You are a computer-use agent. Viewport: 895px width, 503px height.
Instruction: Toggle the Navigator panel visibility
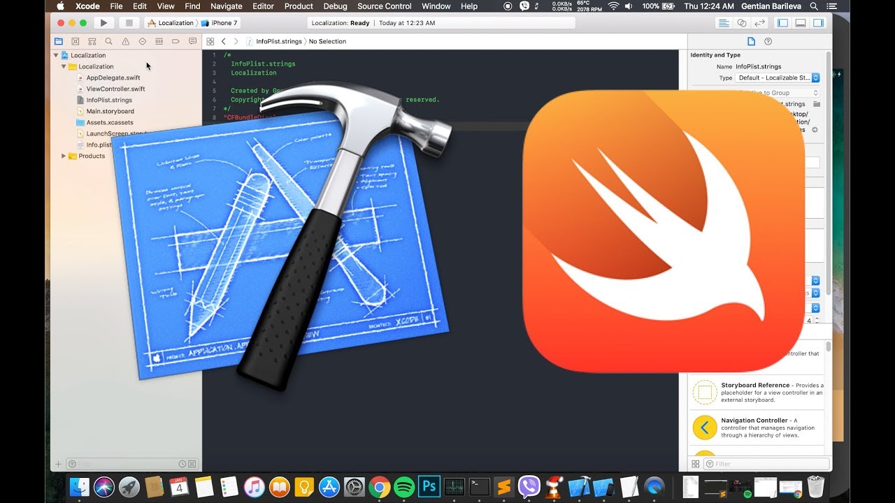(x=782, y=23)
